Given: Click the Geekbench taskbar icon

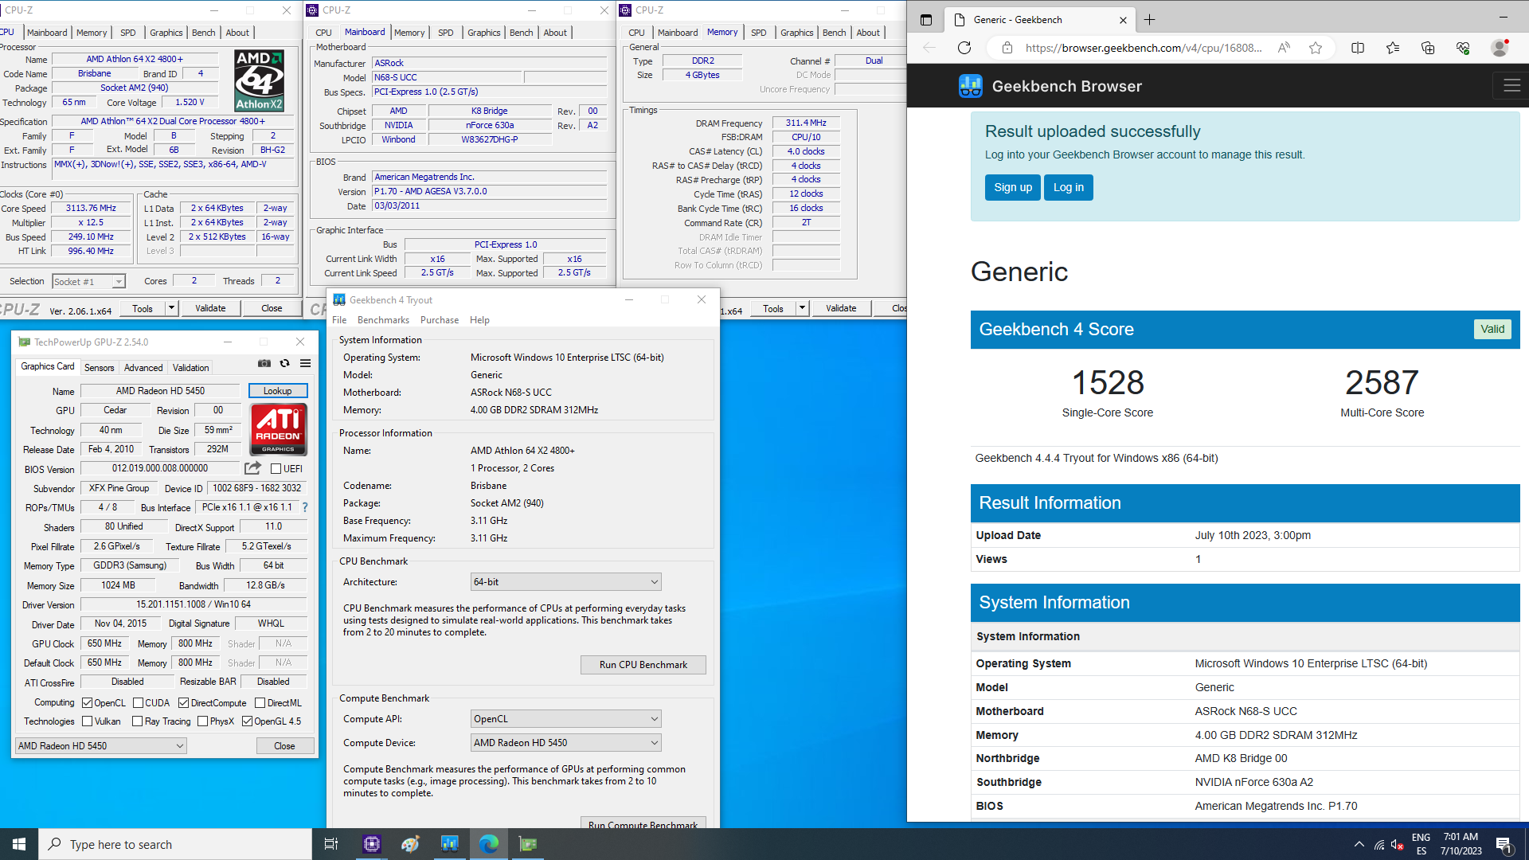Looking at the screenshot, I should 450,844.
